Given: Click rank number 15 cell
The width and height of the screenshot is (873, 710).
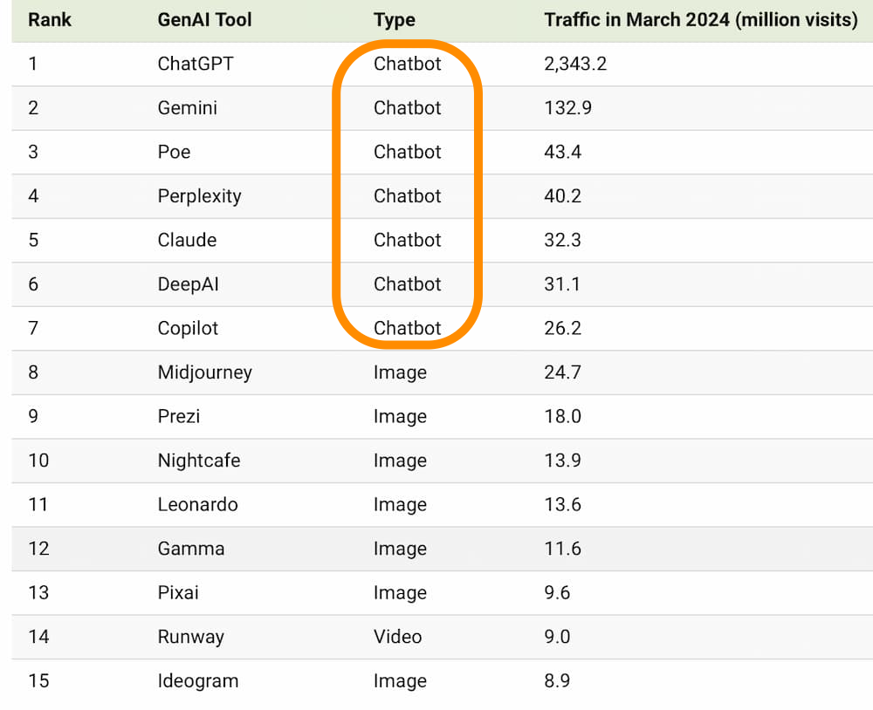Looking at the screenshot, I should tap(39, 681).
